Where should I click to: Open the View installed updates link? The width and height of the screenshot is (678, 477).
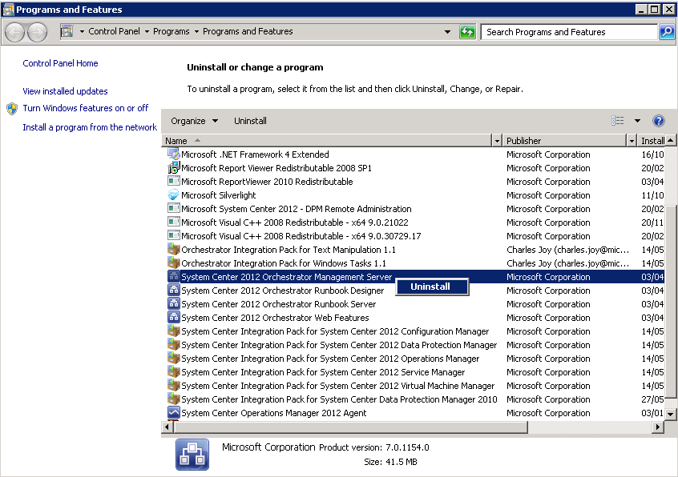[65, 91]
